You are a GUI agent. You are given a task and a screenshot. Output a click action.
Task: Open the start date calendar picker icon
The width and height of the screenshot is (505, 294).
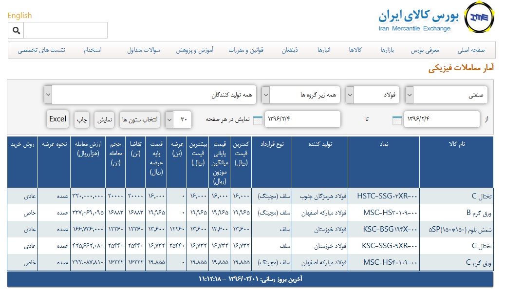[397, 119]
